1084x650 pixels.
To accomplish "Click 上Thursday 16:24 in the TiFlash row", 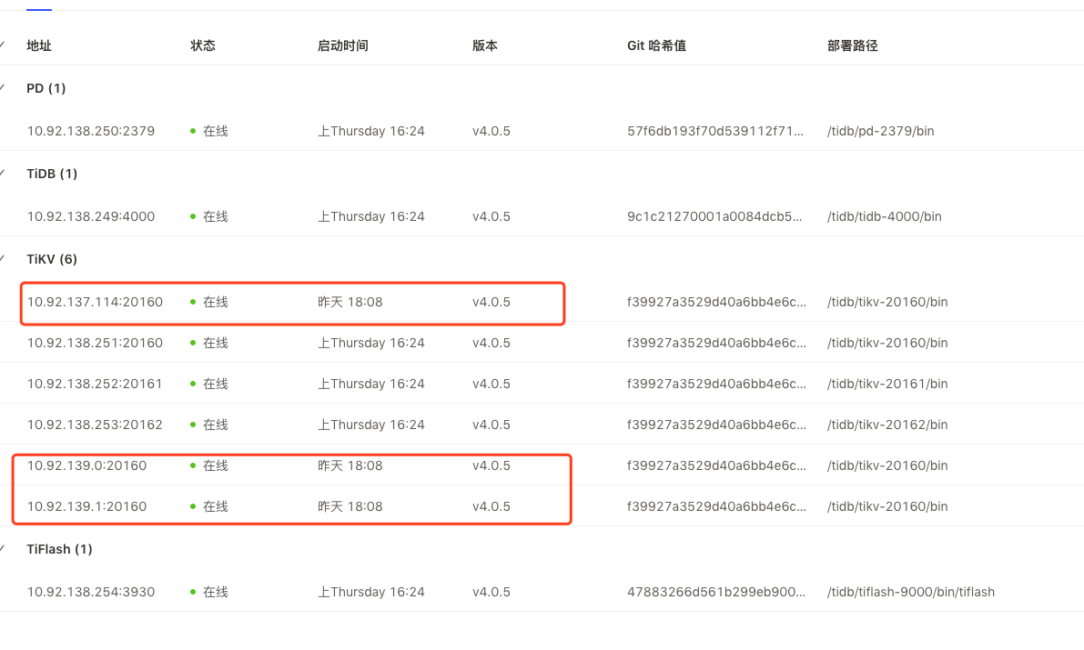I will 371,592.
